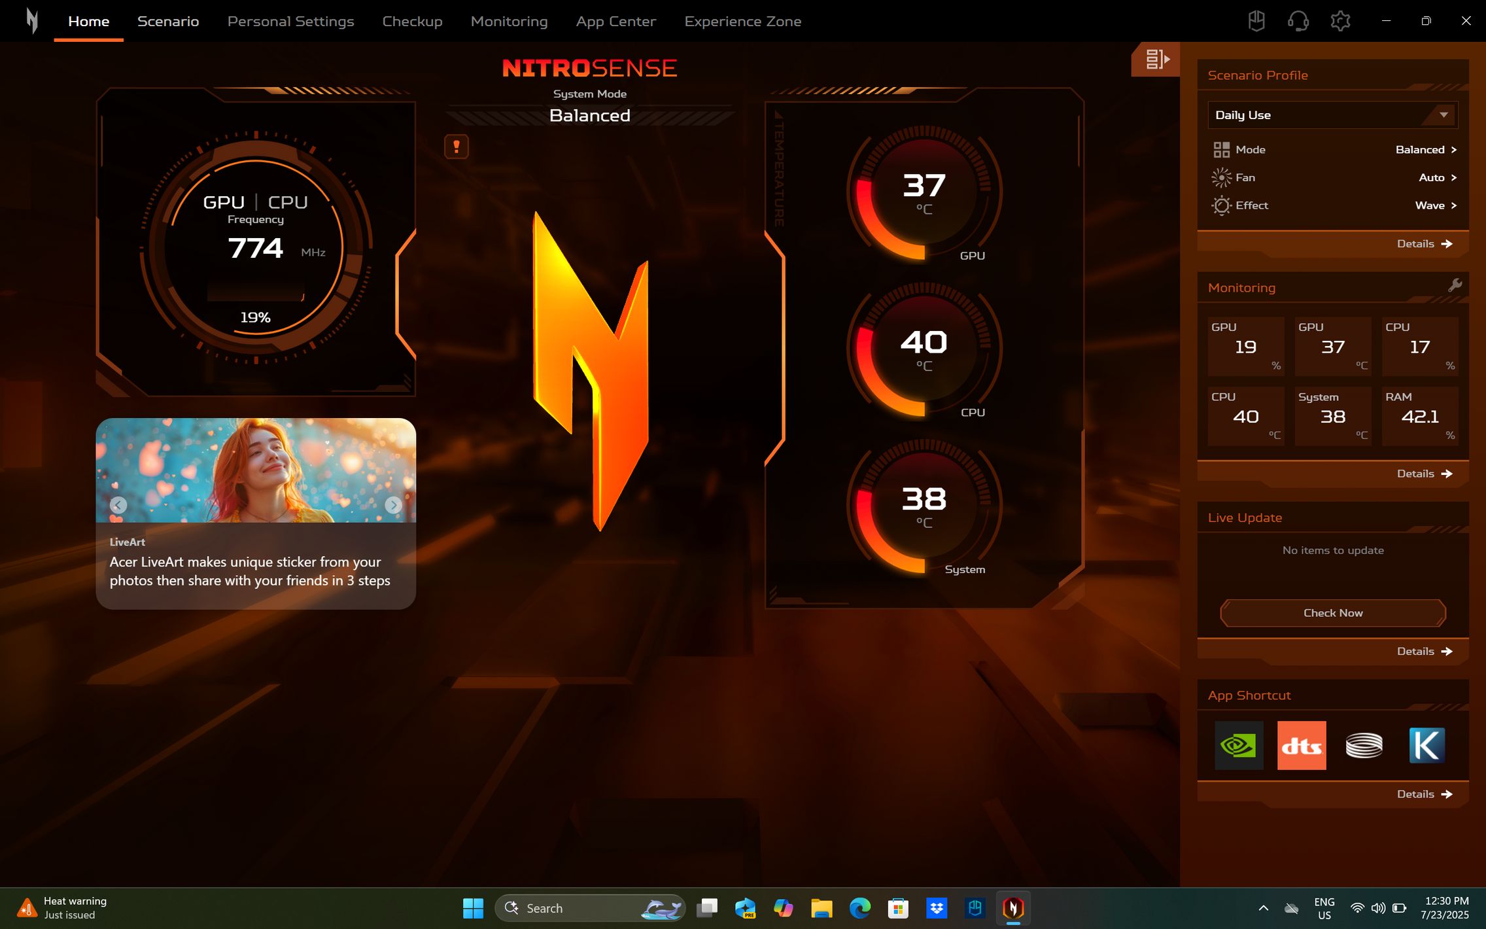Screen dimensions: 1486x929
Task: Open App Center tab
Action: click(615, 21)
